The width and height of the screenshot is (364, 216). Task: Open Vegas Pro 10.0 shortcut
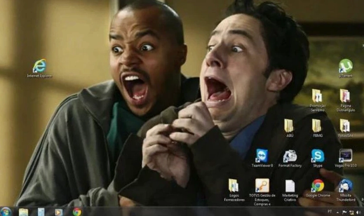[x=345, y=156]
